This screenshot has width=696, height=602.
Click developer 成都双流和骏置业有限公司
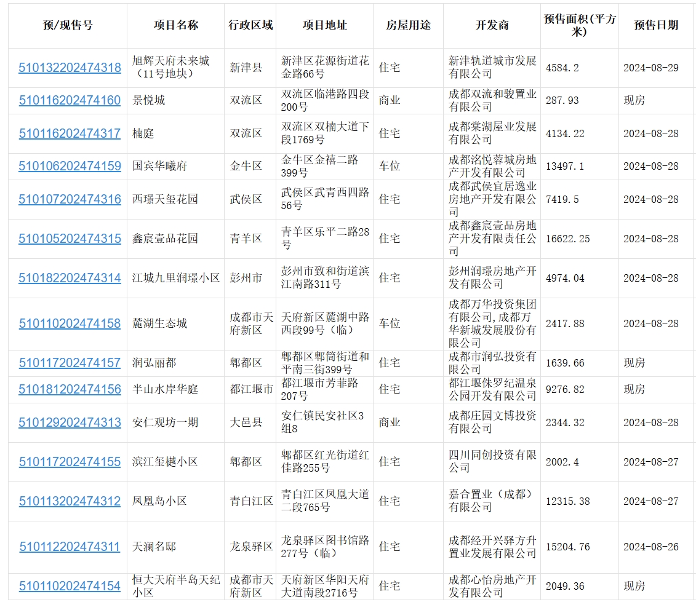click(492, 100)
